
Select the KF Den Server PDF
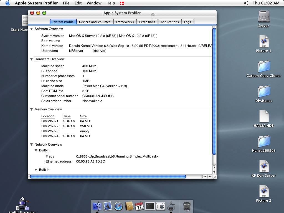coord(264,166)
